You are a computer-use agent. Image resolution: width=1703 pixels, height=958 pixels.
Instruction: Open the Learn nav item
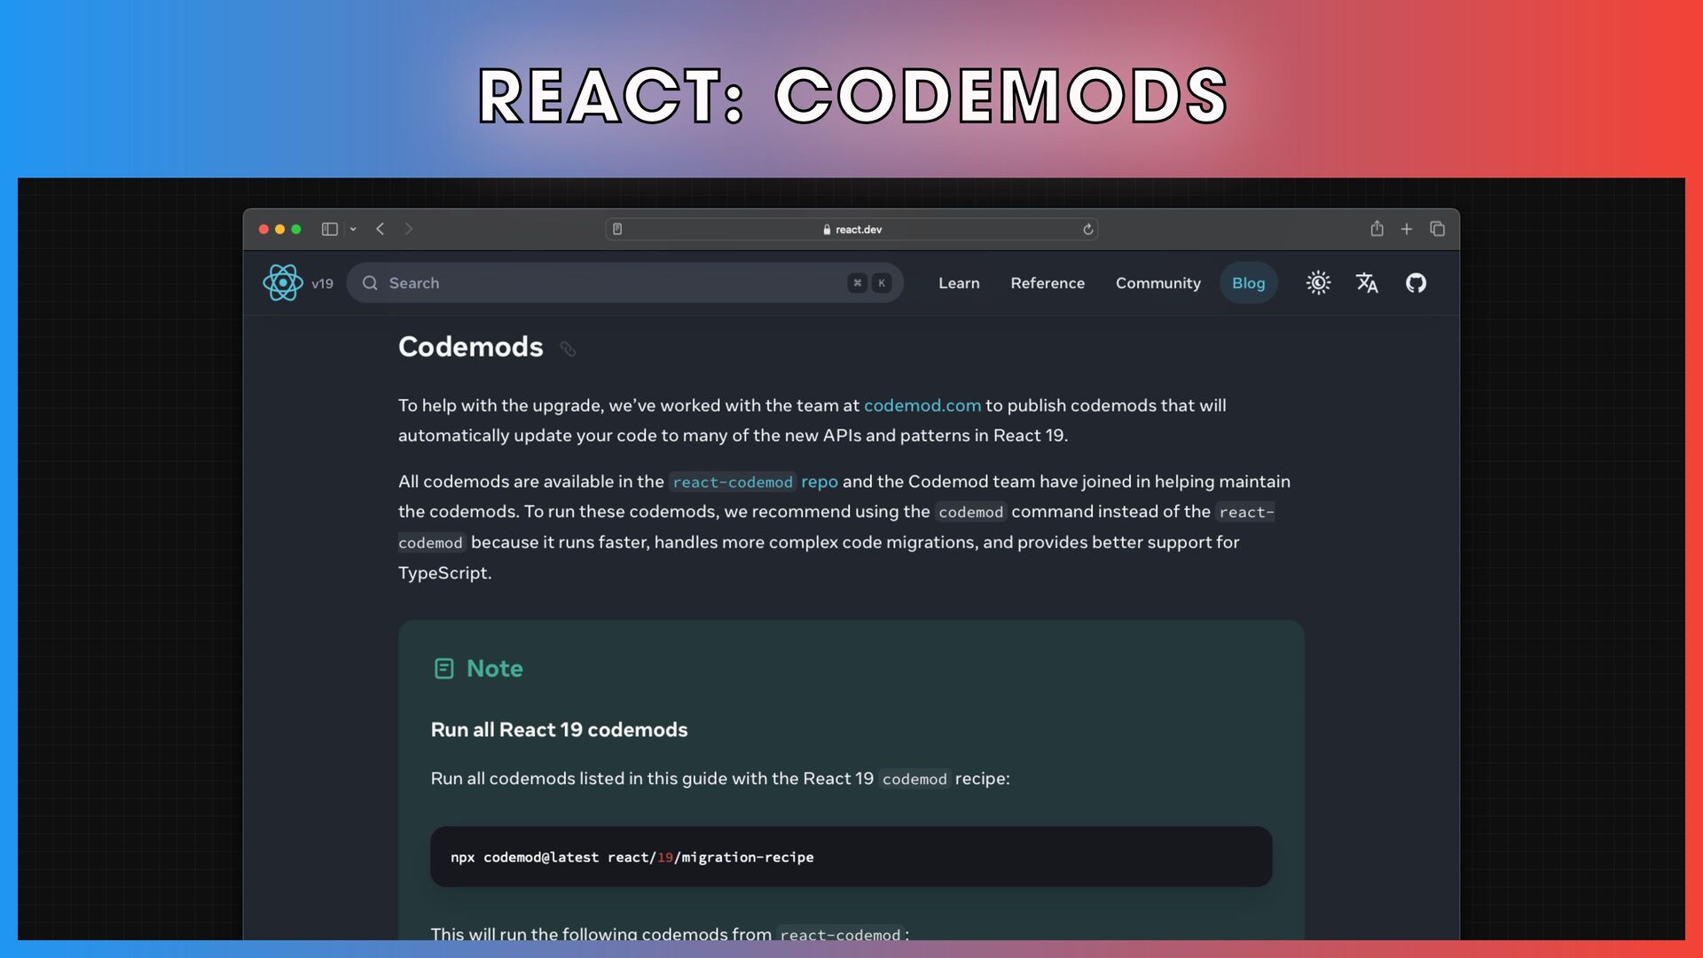click(x=959, y=283)
